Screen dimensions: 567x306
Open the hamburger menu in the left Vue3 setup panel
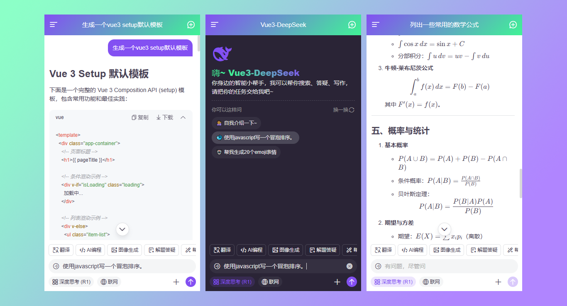(54, 25)
